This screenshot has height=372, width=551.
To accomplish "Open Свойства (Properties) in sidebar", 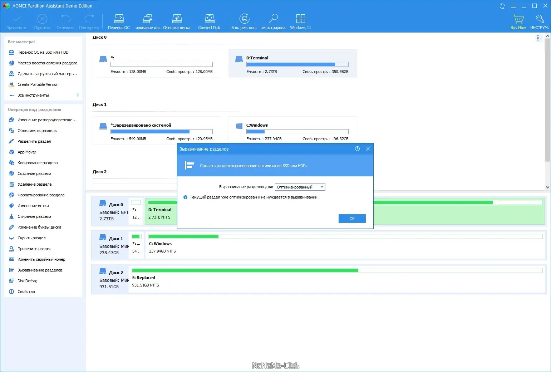I will (x=43, y=292).
